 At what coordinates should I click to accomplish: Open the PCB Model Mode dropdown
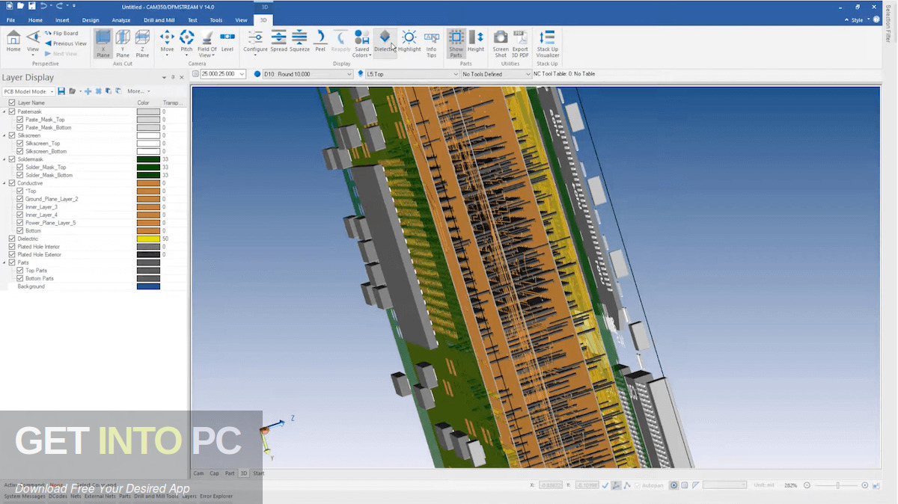28,91
